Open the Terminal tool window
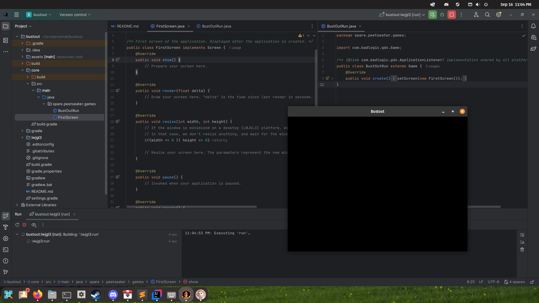 (5, 250)
